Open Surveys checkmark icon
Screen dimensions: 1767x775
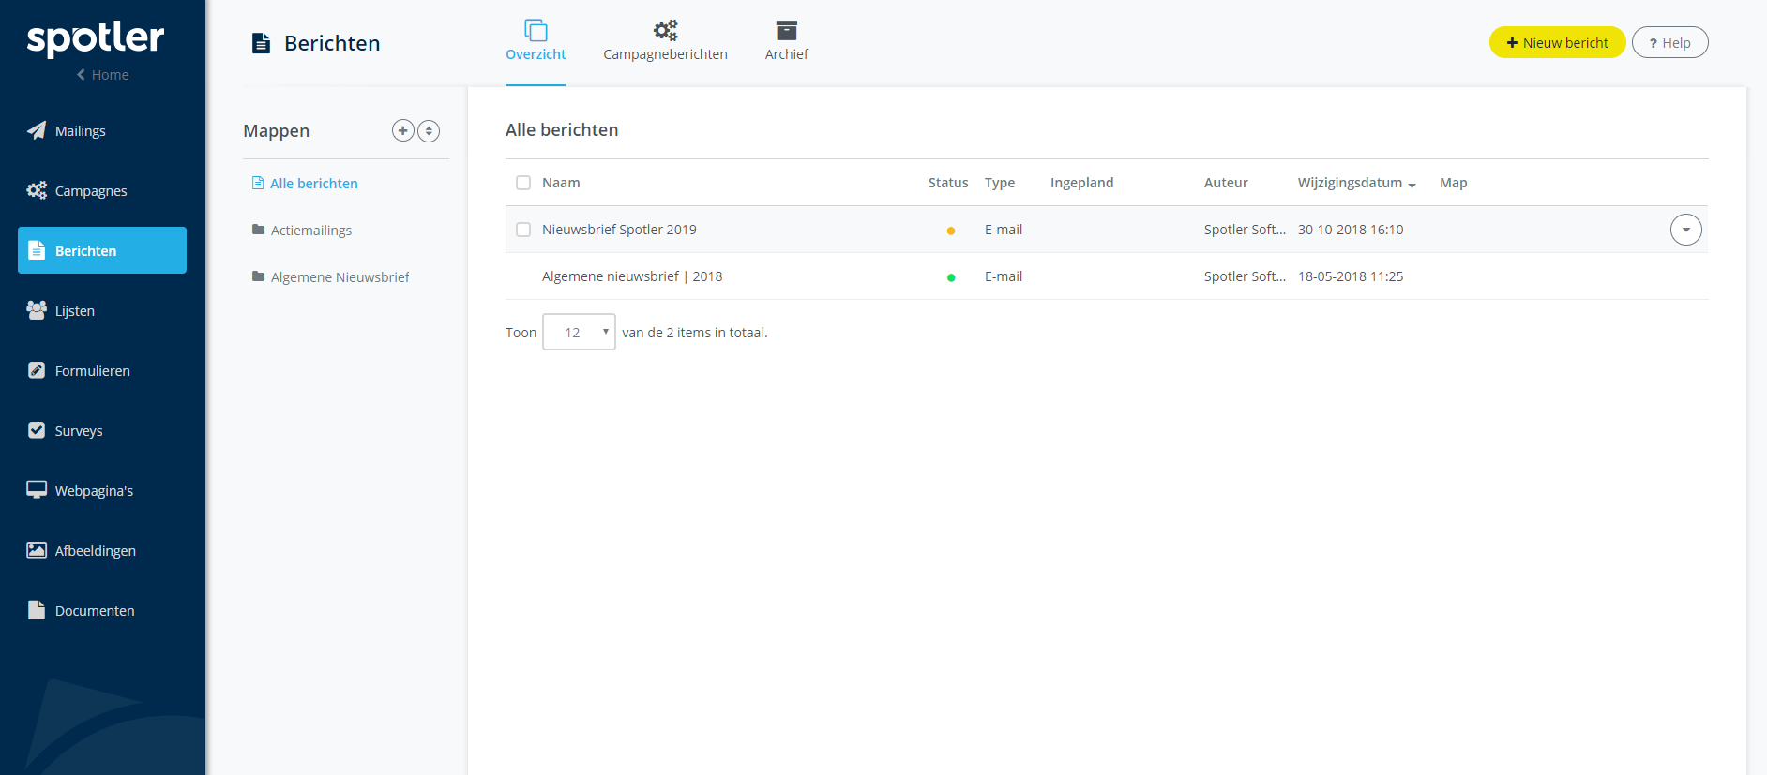(37, 430)
